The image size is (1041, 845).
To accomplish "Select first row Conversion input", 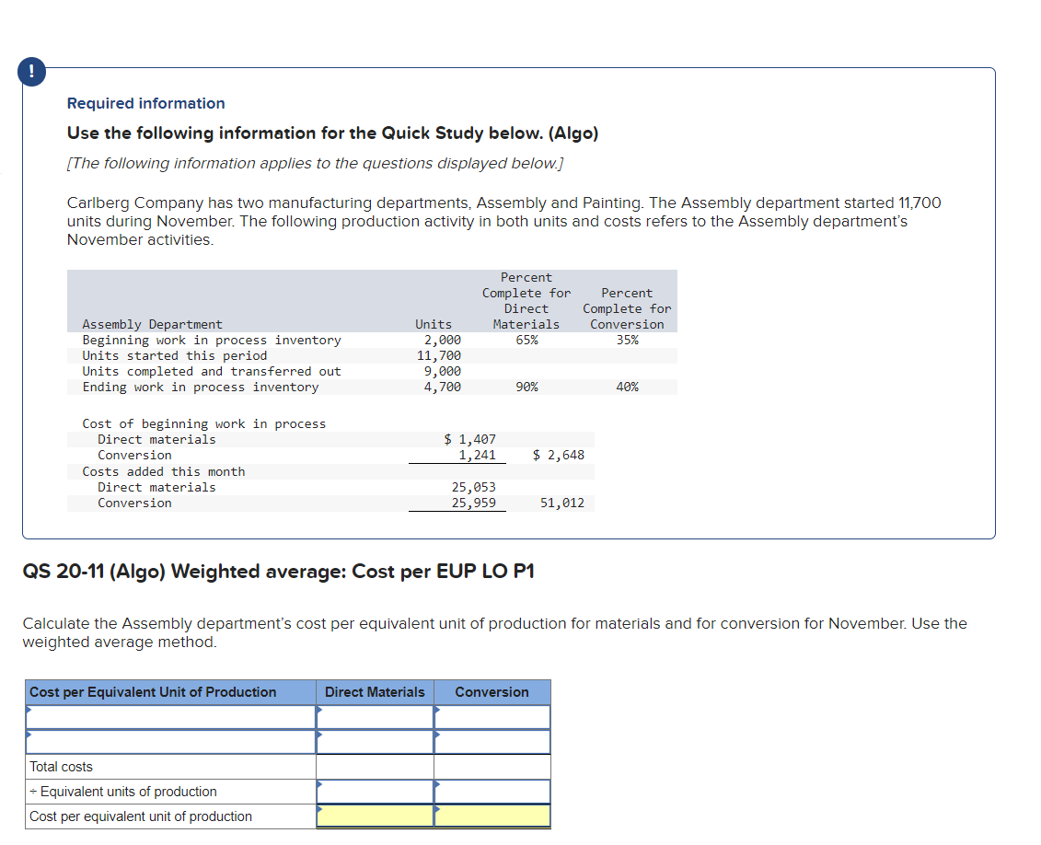I will click(x=492, y=717).
